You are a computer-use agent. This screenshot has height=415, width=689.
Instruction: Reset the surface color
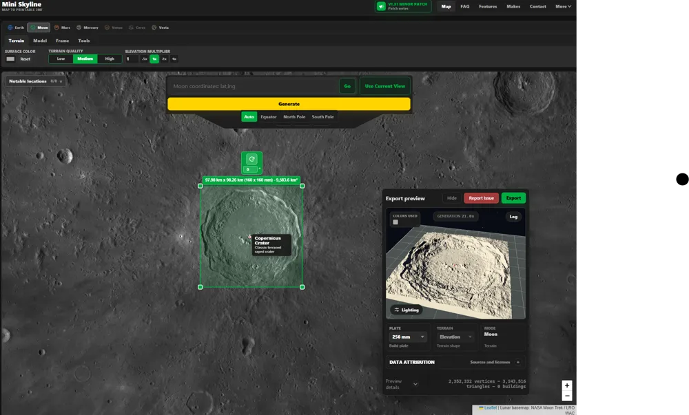25,58
